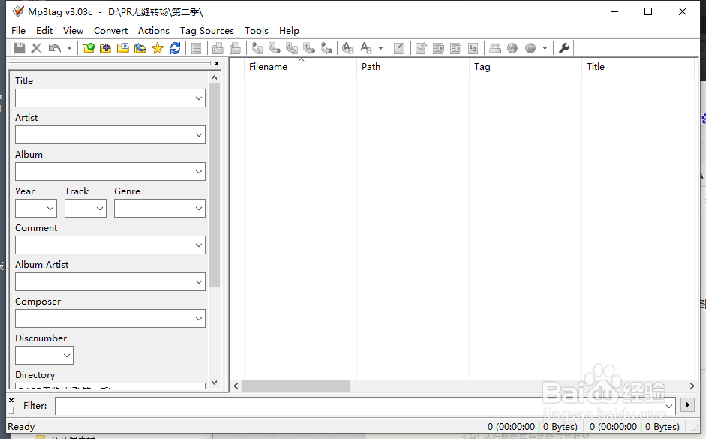Open the tag sources dropdown arrow
This screenshot has width=706, height=439.
(x=545, y=48)
